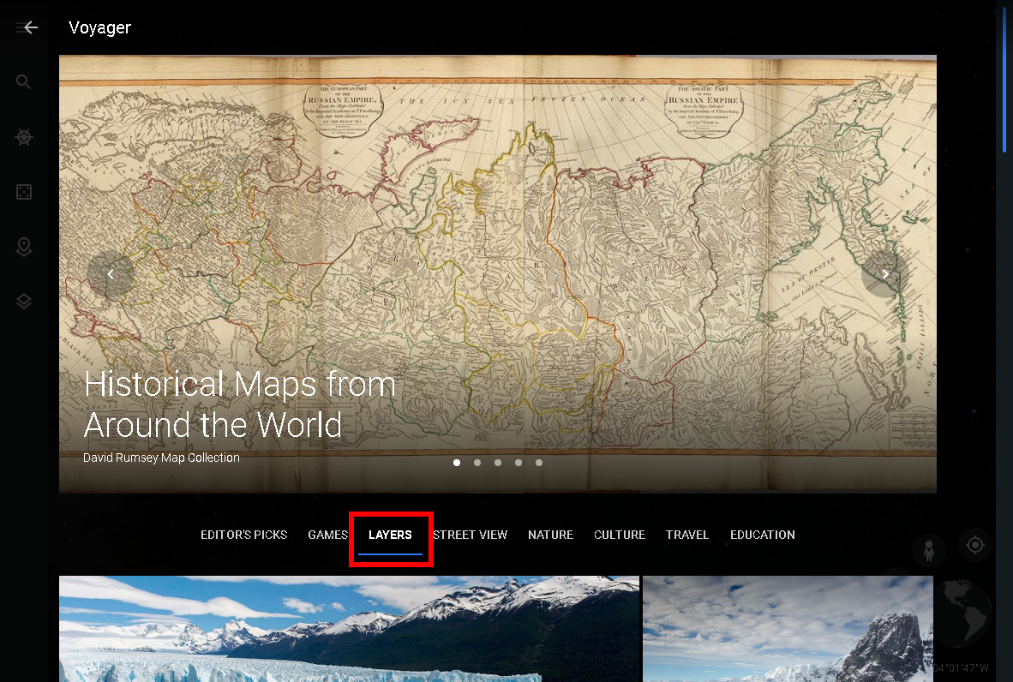
Task: Select the Voyager ship wheel icon
Action: pyautogui.click(x=24, y=137)
